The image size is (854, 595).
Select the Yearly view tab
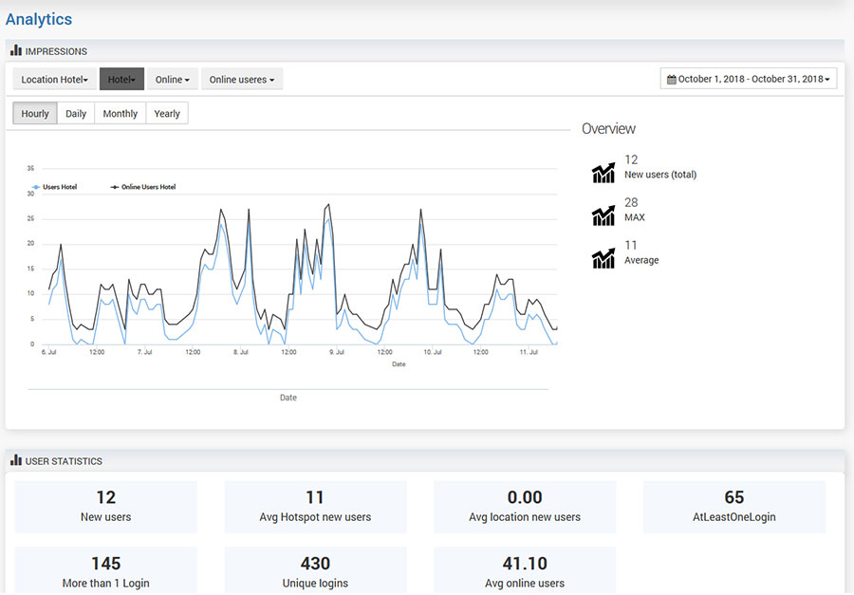[x=167, y=114]
